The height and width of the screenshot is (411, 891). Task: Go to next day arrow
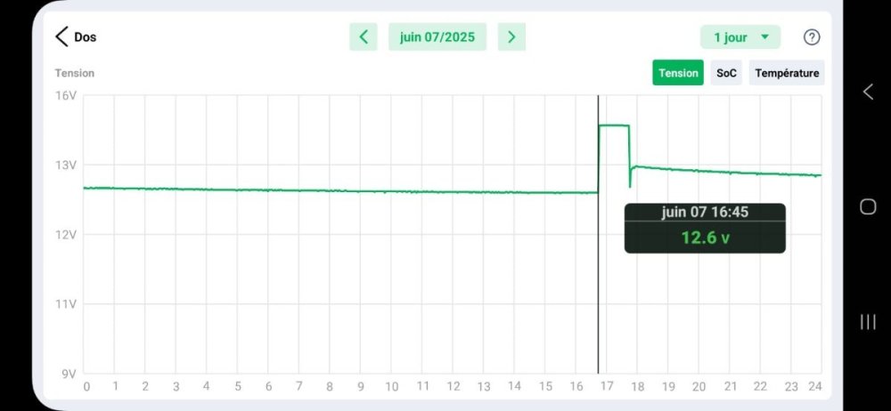pos(511,36)
